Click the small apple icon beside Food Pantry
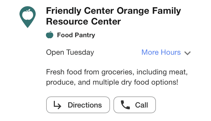Image resolution: width=211 pixels, height=121 pixels. point(49,35)
